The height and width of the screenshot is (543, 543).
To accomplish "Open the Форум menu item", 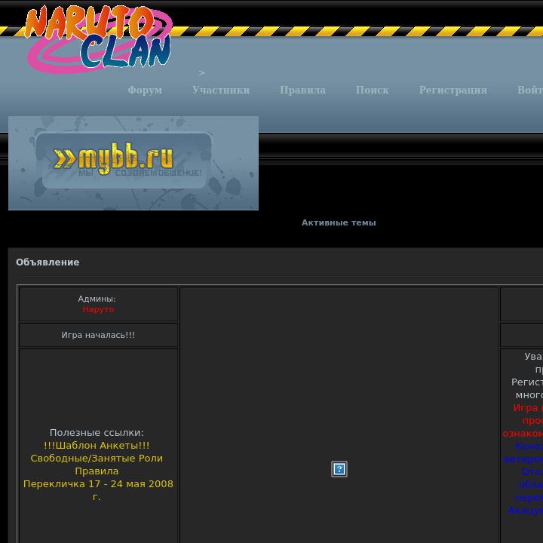I will click(x=145, y=90).
